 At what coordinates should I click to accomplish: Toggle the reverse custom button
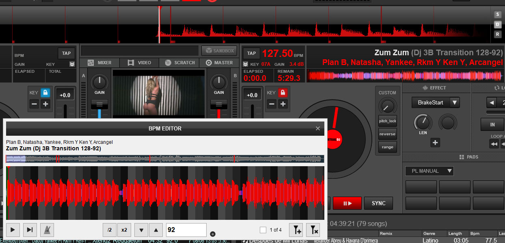387,134
